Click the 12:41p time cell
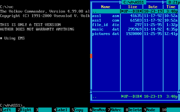The image size is (180, 112). [x=171, y=34]
